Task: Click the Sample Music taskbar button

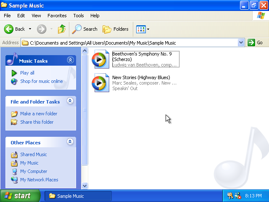Action: pyautogui.click(x=78, y=196)
